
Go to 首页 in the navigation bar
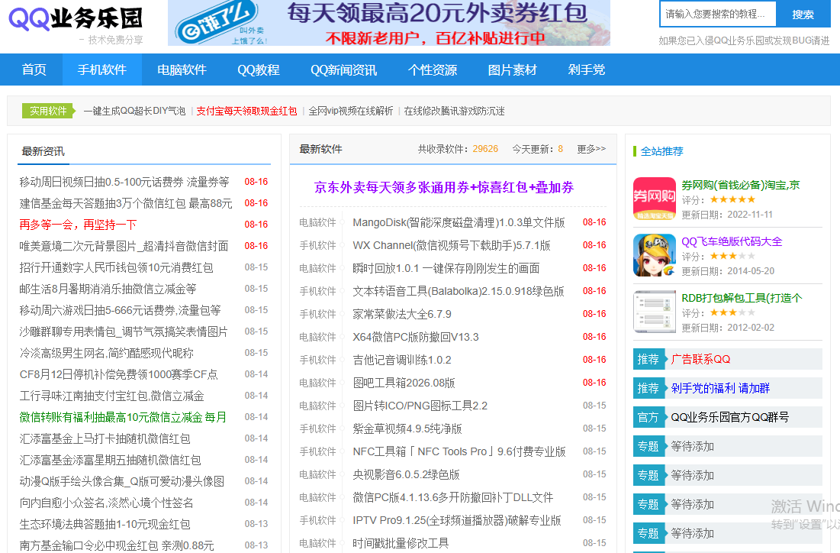(x=34, y=70)
